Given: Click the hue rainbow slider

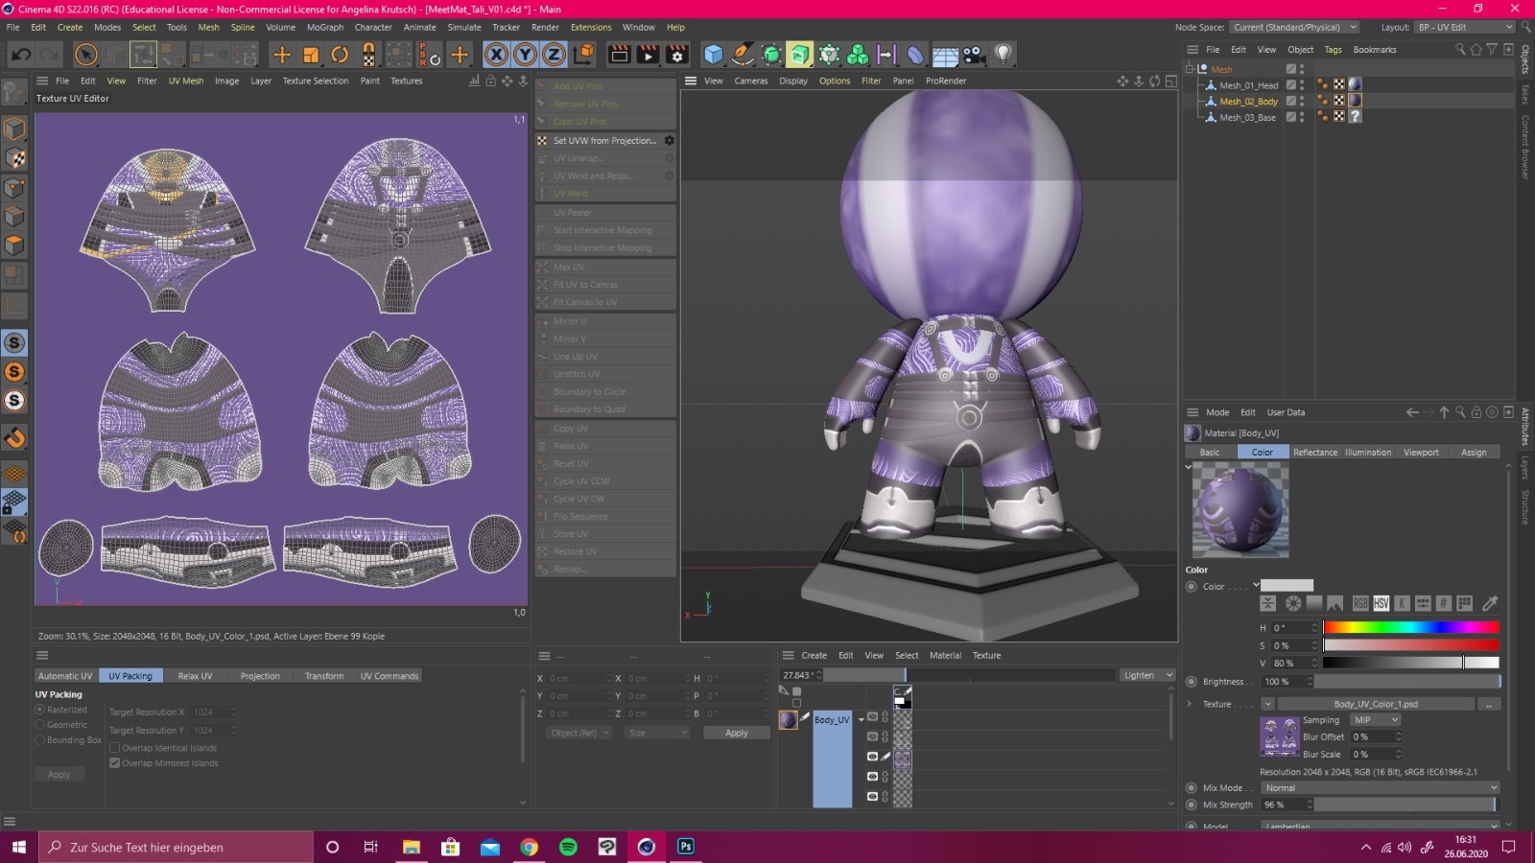Looking at the screenshot, I should tap(1410, 628).
